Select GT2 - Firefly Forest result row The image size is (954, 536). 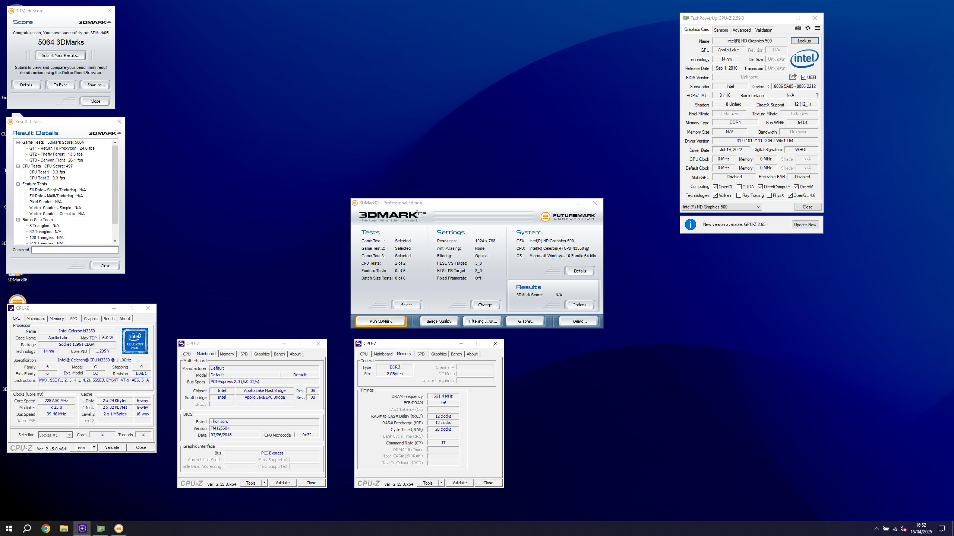point(56,154)
